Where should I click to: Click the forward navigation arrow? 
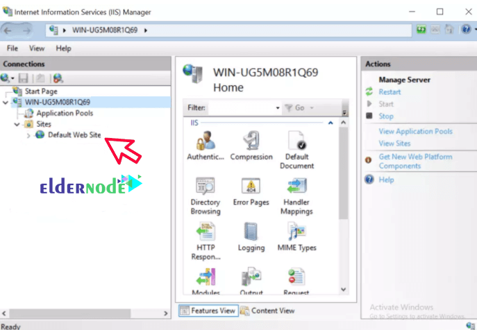(x=27, y=31)
